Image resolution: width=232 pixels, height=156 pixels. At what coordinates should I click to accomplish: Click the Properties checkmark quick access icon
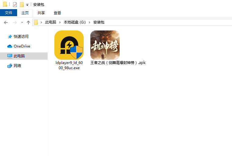[x=15, y=5]
